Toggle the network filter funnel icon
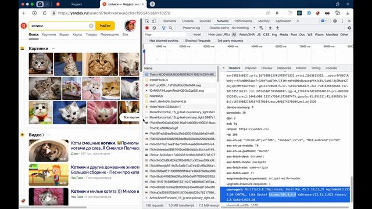 (163, 28)
